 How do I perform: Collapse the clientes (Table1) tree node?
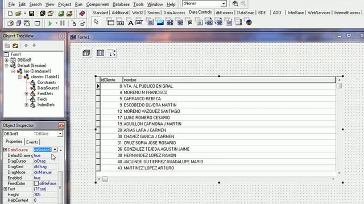click(20, 77)
